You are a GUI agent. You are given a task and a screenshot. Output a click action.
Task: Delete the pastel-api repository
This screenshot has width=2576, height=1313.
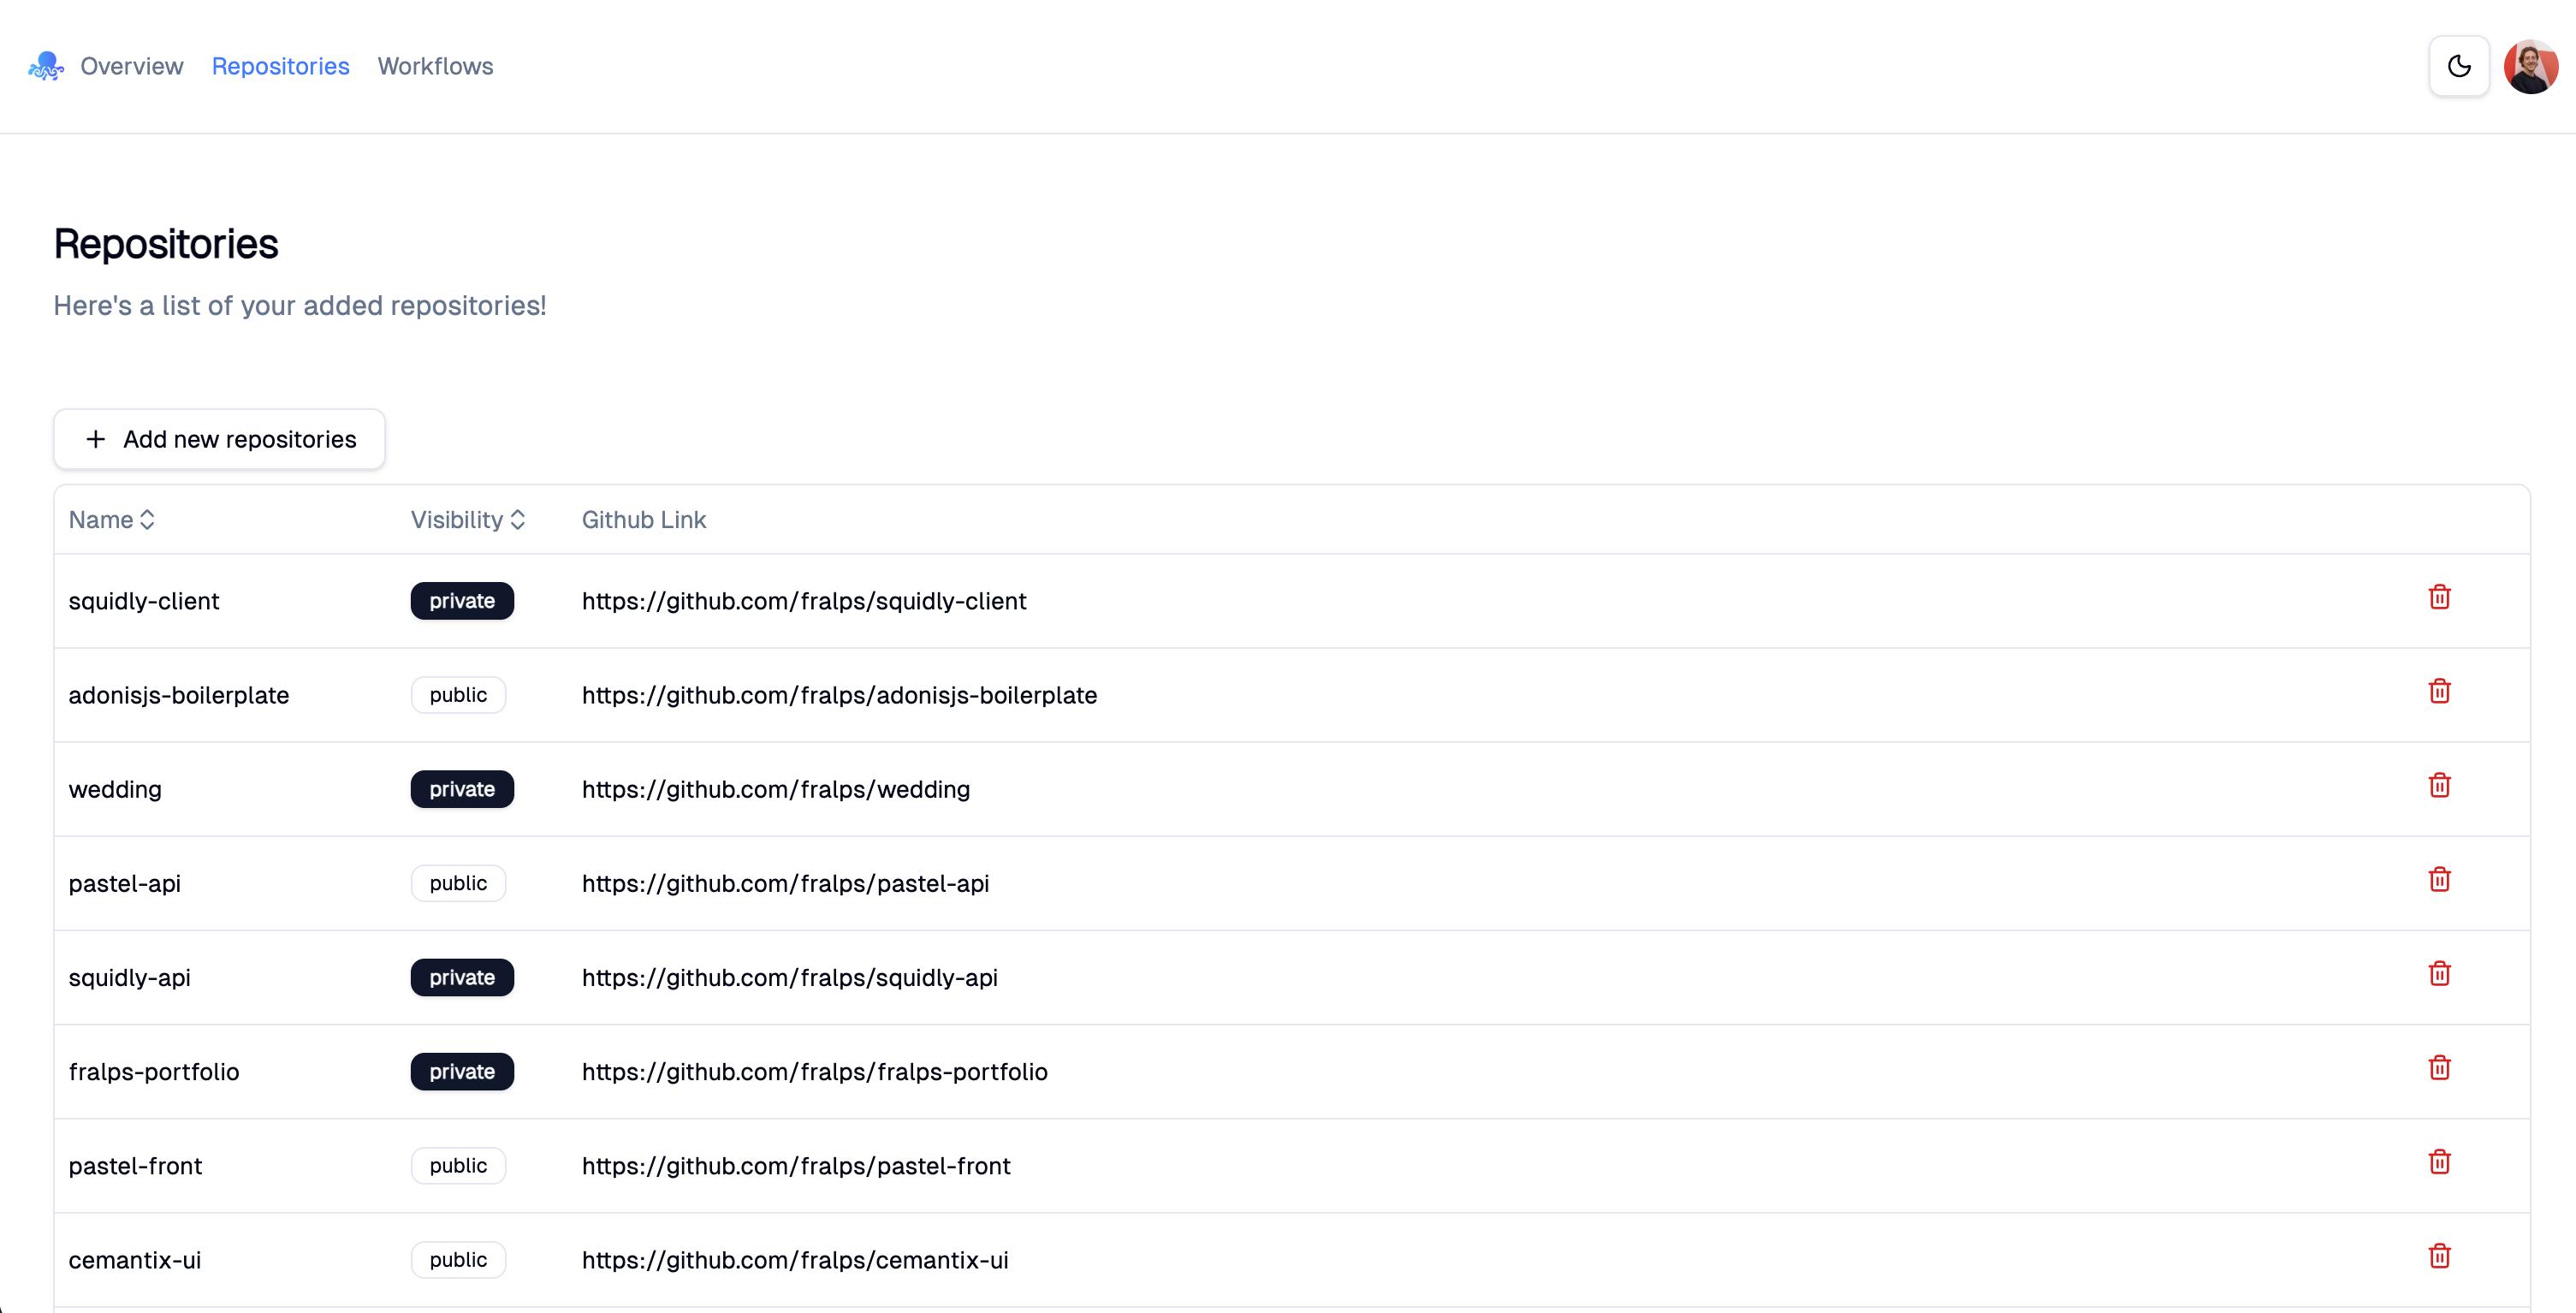click(2440, 879)
